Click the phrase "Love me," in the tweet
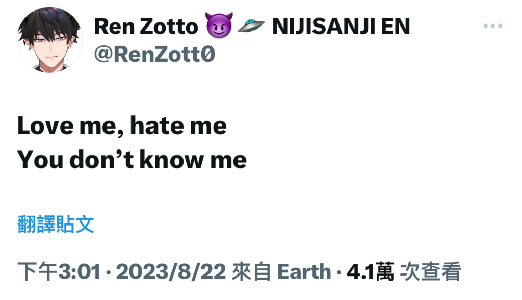Viewport: 522px width, 300px height. (70, 126)
